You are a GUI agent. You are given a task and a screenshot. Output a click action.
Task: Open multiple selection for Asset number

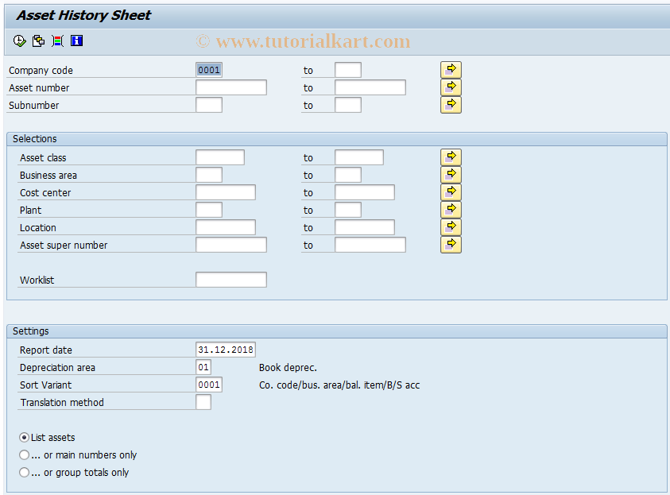click(451, 87)
